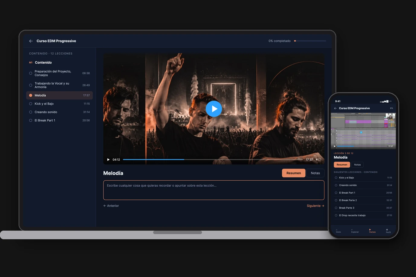
Task: Click the 26:49 duration in sidebar
Action: 86,85
